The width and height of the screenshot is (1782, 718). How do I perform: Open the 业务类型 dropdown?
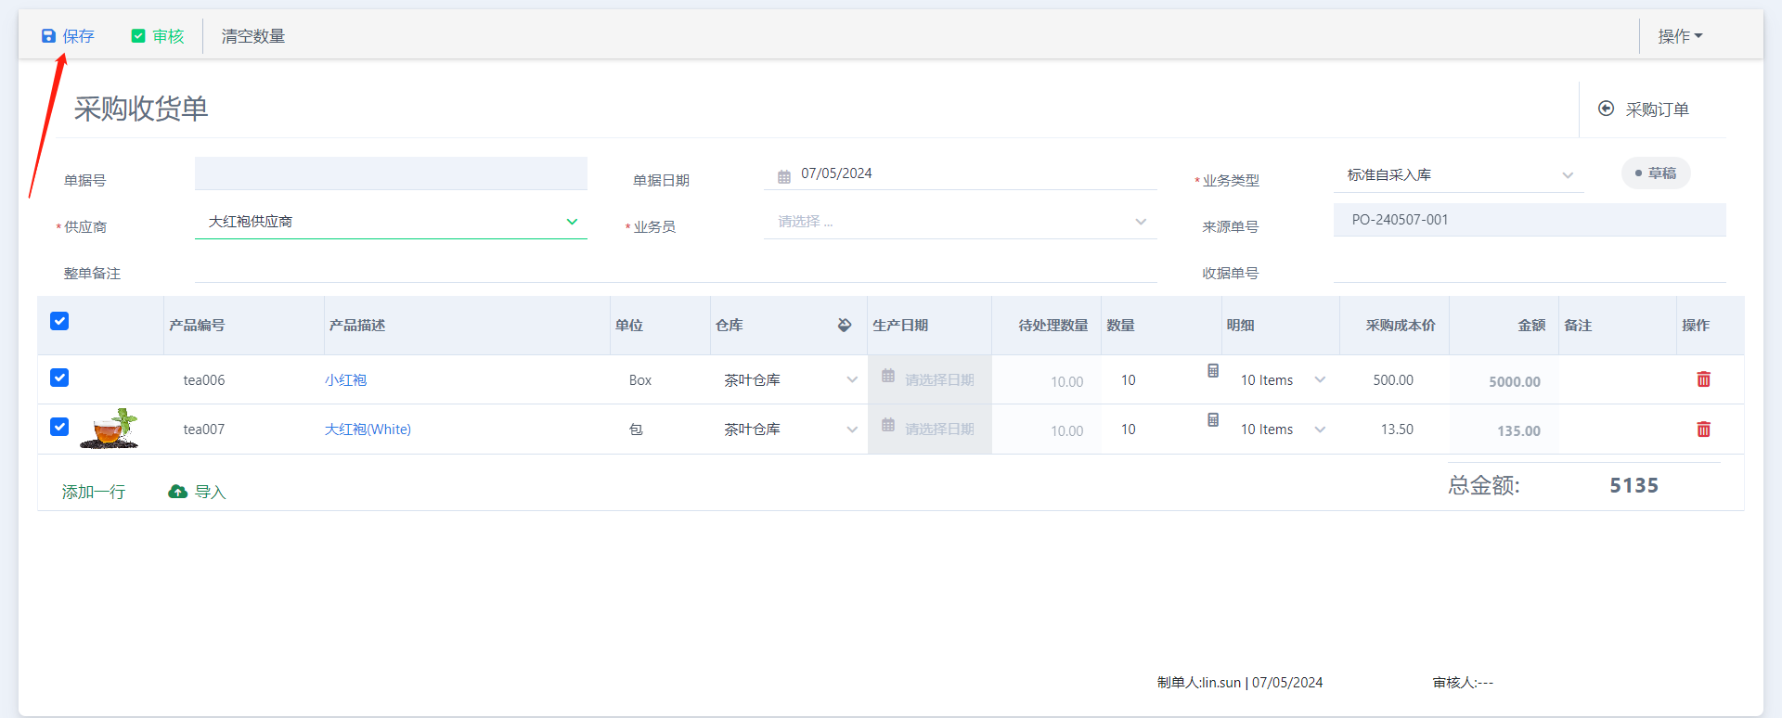pos(1459,174)
